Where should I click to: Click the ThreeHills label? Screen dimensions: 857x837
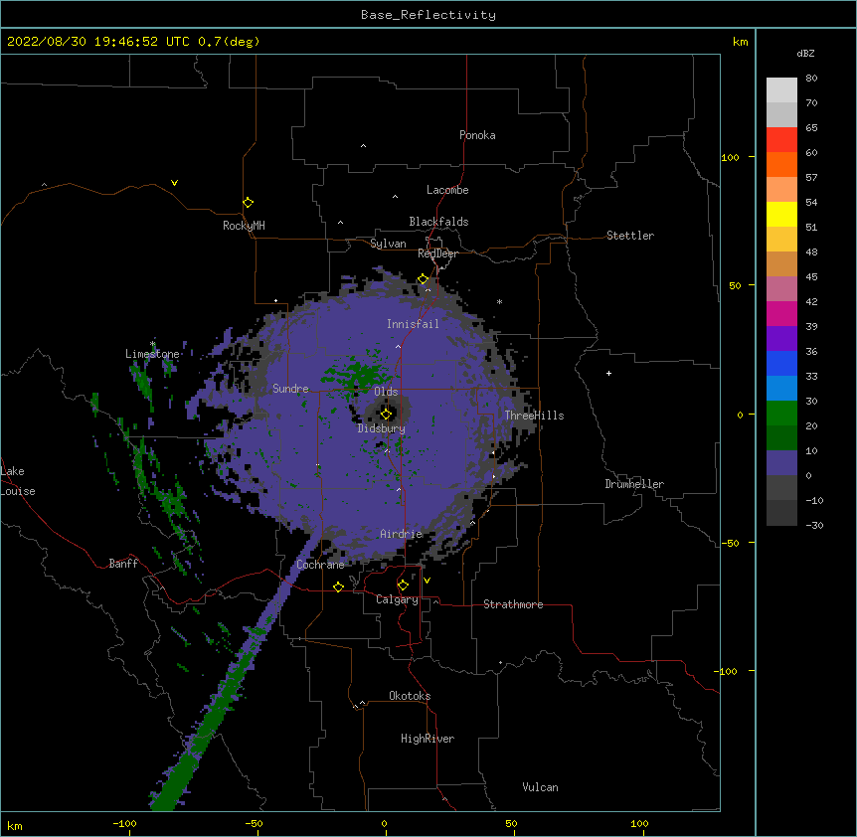click(x=534, y=416)
